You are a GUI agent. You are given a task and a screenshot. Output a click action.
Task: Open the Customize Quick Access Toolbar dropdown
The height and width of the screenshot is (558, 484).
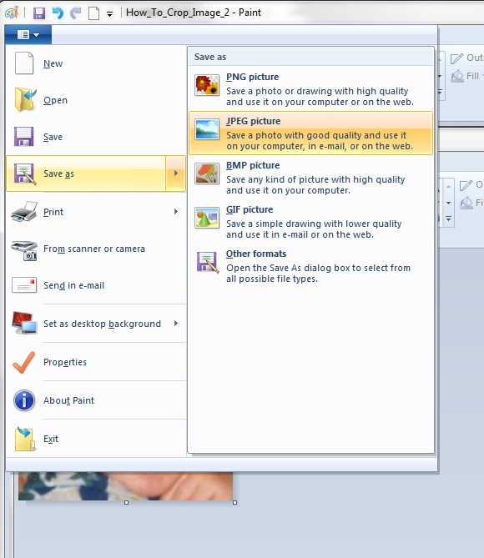coord(109,14)
